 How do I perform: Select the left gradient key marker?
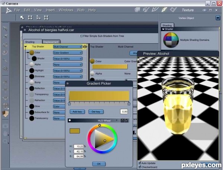pyautogui.click(x=69, y=103)
